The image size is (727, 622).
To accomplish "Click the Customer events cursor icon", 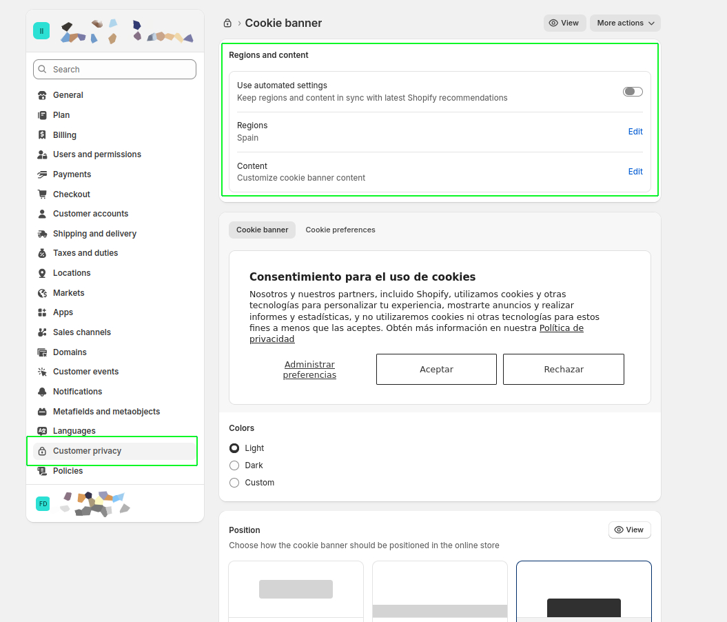I will coord(42,372).
